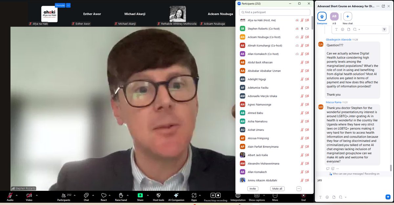Click Unmute on Afya na Haki tile
Viewport: 394px width, 205px height.
pyautogui.click(x=60, y=6)
